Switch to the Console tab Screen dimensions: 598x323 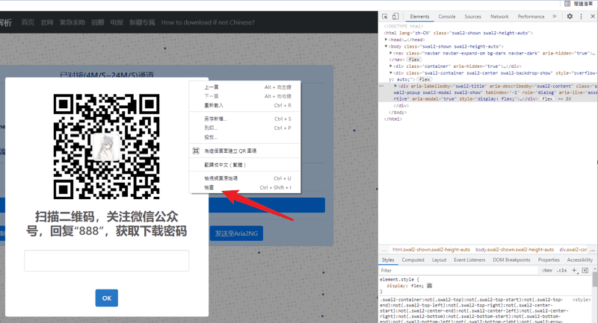click(x=446, y=16)
